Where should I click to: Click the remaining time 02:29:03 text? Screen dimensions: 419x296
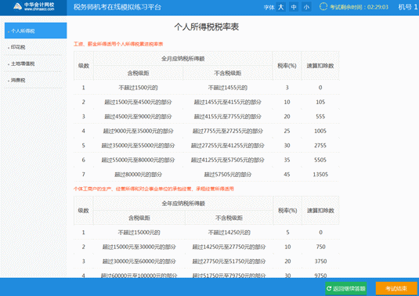coord(377,7)
